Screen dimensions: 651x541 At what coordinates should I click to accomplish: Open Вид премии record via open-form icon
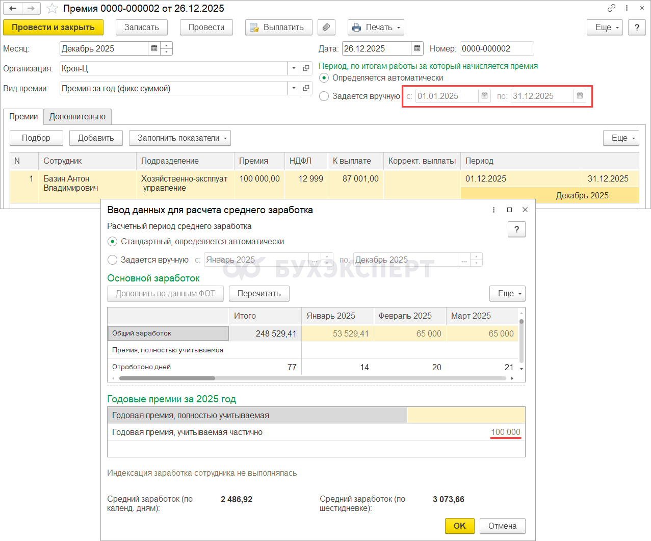pyautogui.click(x=306, y=88)
